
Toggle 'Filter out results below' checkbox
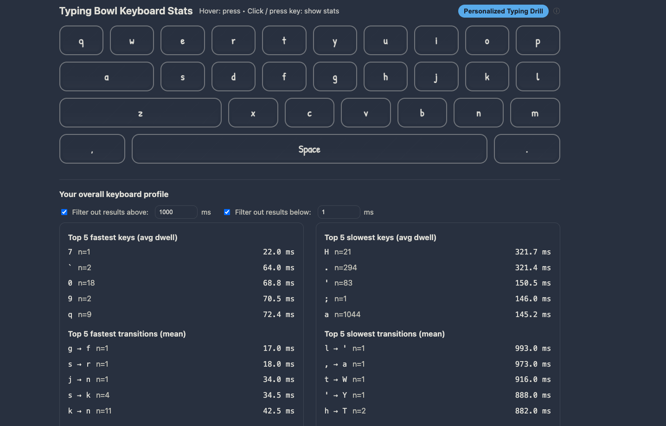[x=227, y=212]
